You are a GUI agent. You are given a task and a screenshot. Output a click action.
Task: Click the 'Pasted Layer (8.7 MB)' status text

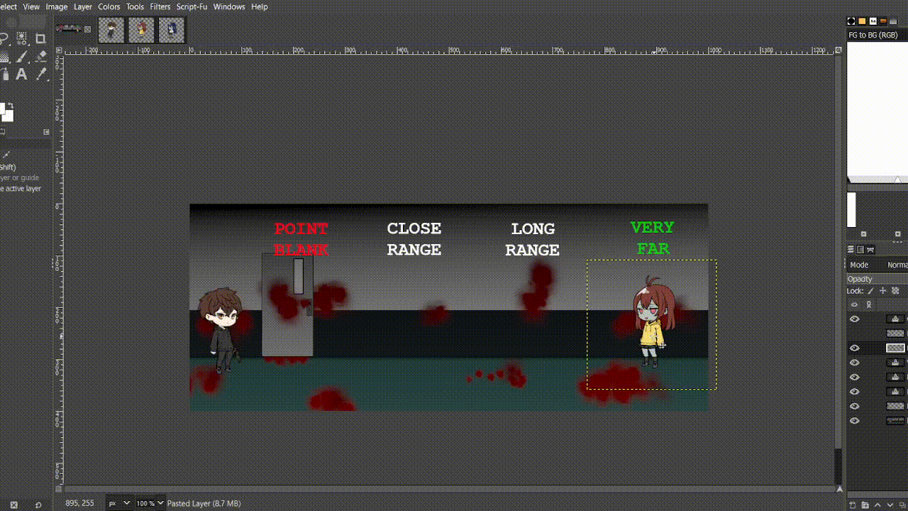[204, 503]
